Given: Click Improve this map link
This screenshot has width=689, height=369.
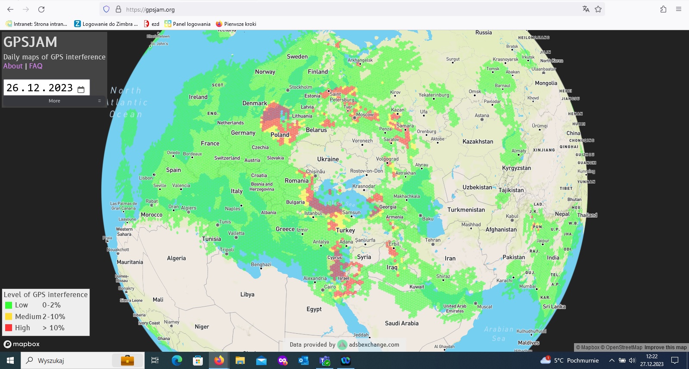Looking at the screenshot, I should coord(665,347).
